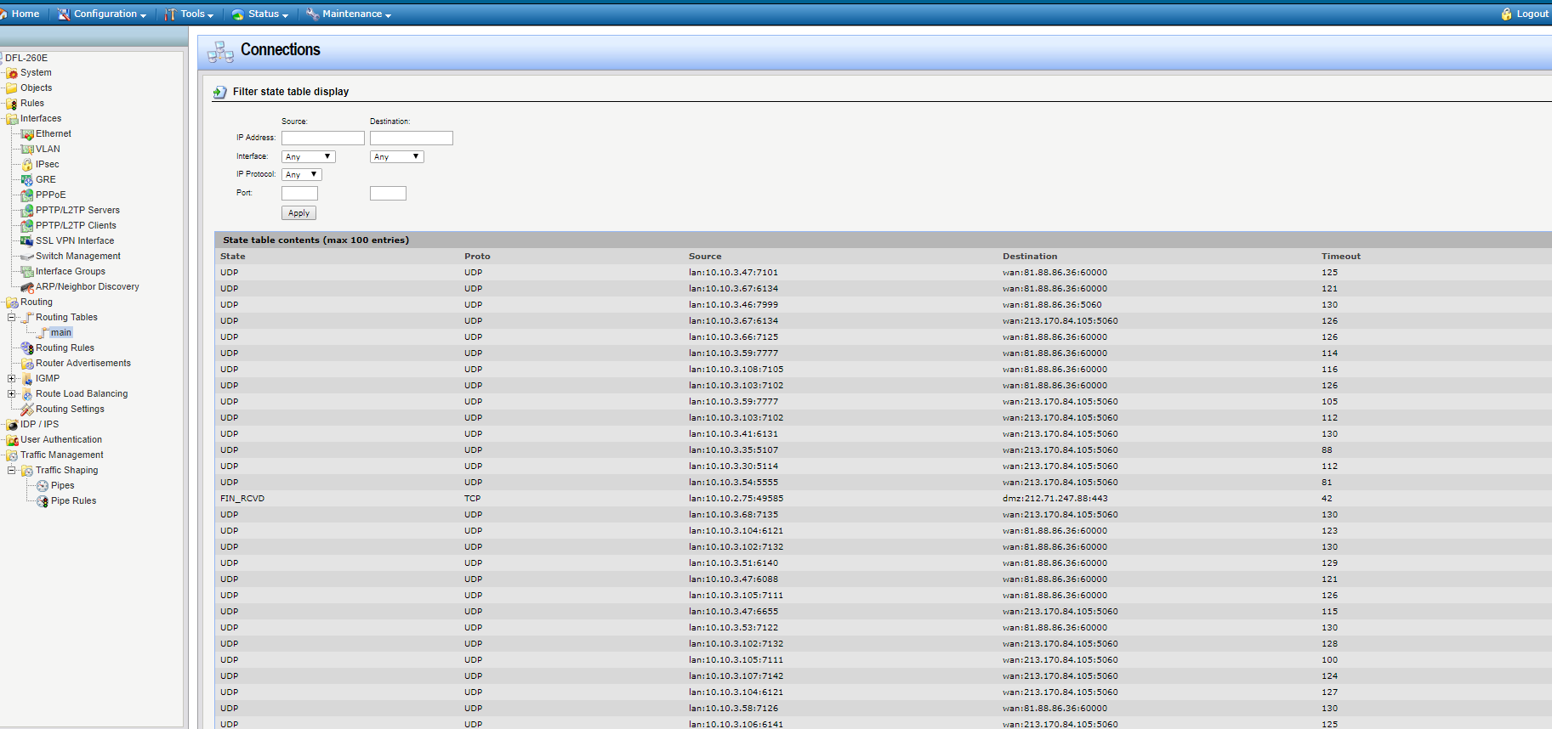Click the Destination column header
The height and width of the screenshot is (729, 1552).
tap(1030, 257)
